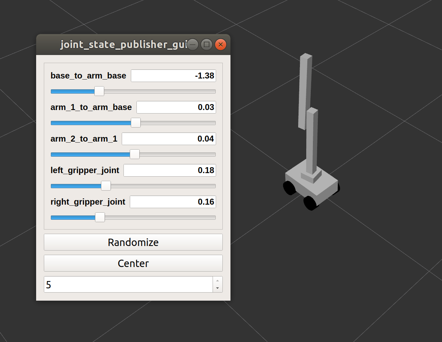Click the right_gripper_joint value field showing 0.16
Screen dimensions: 442x342
(173, 202)
